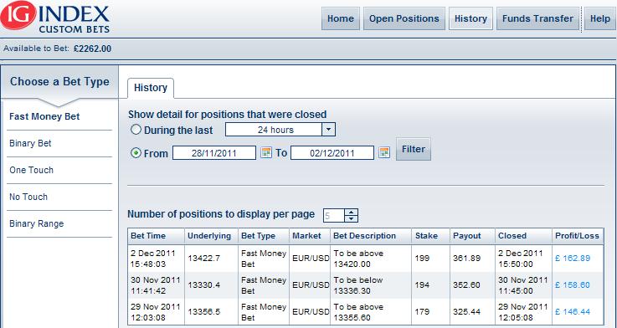Click closed time 2 Dec 2011 15:50:00
The width and height of the screenshot is (617, 328).
point(520,259)
